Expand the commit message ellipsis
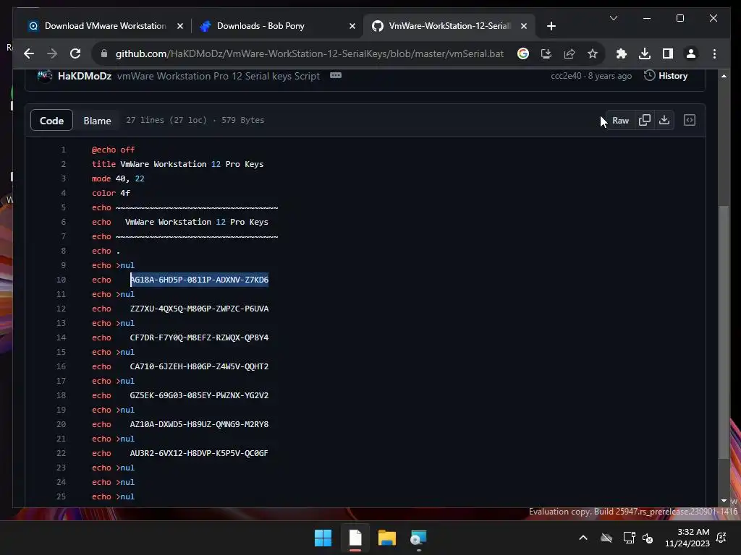The width and height of the screenshot is (741, 555). 336,75
